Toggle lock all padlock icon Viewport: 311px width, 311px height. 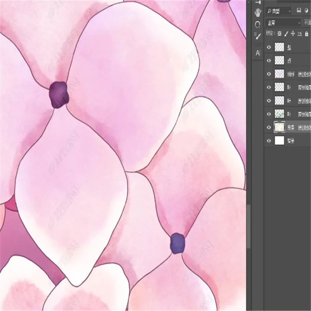pyautogui.click(x=306, y=33)
